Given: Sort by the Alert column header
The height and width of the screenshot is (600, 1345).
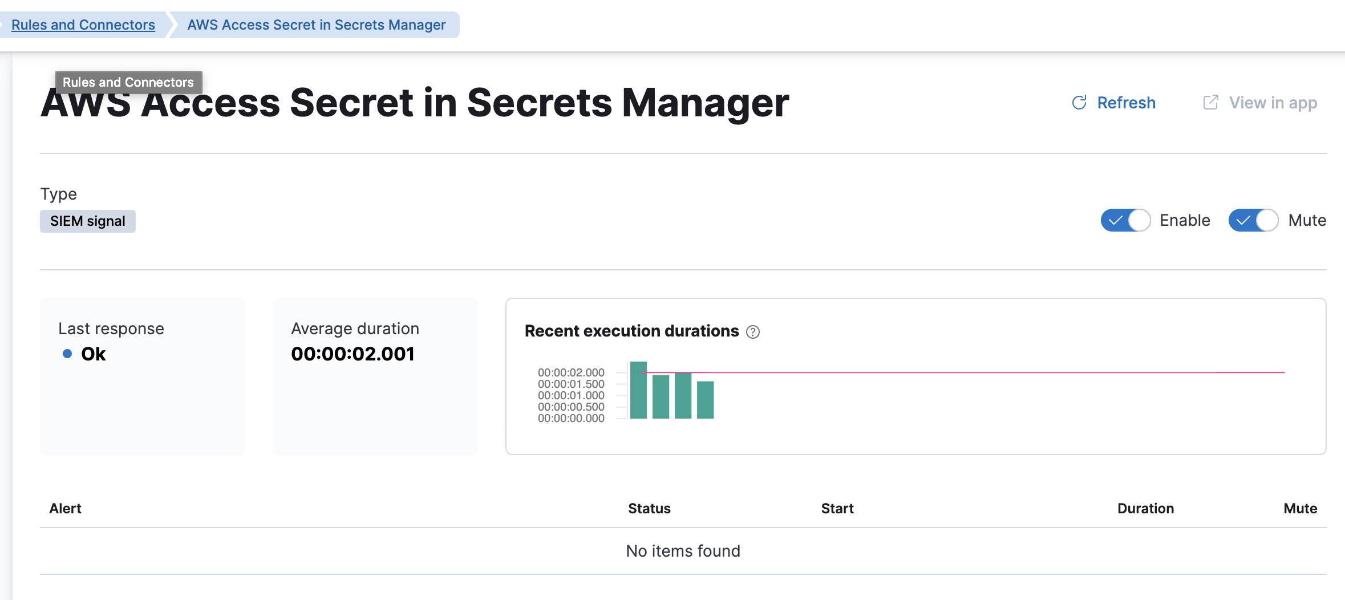Looking at the screenshot, I should tap(66, 508).
